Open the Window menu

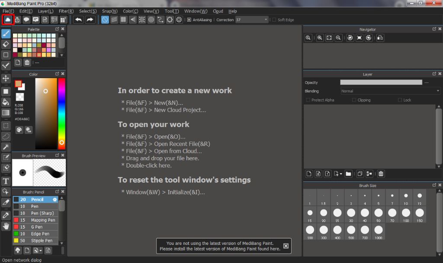tap(196, 11)
